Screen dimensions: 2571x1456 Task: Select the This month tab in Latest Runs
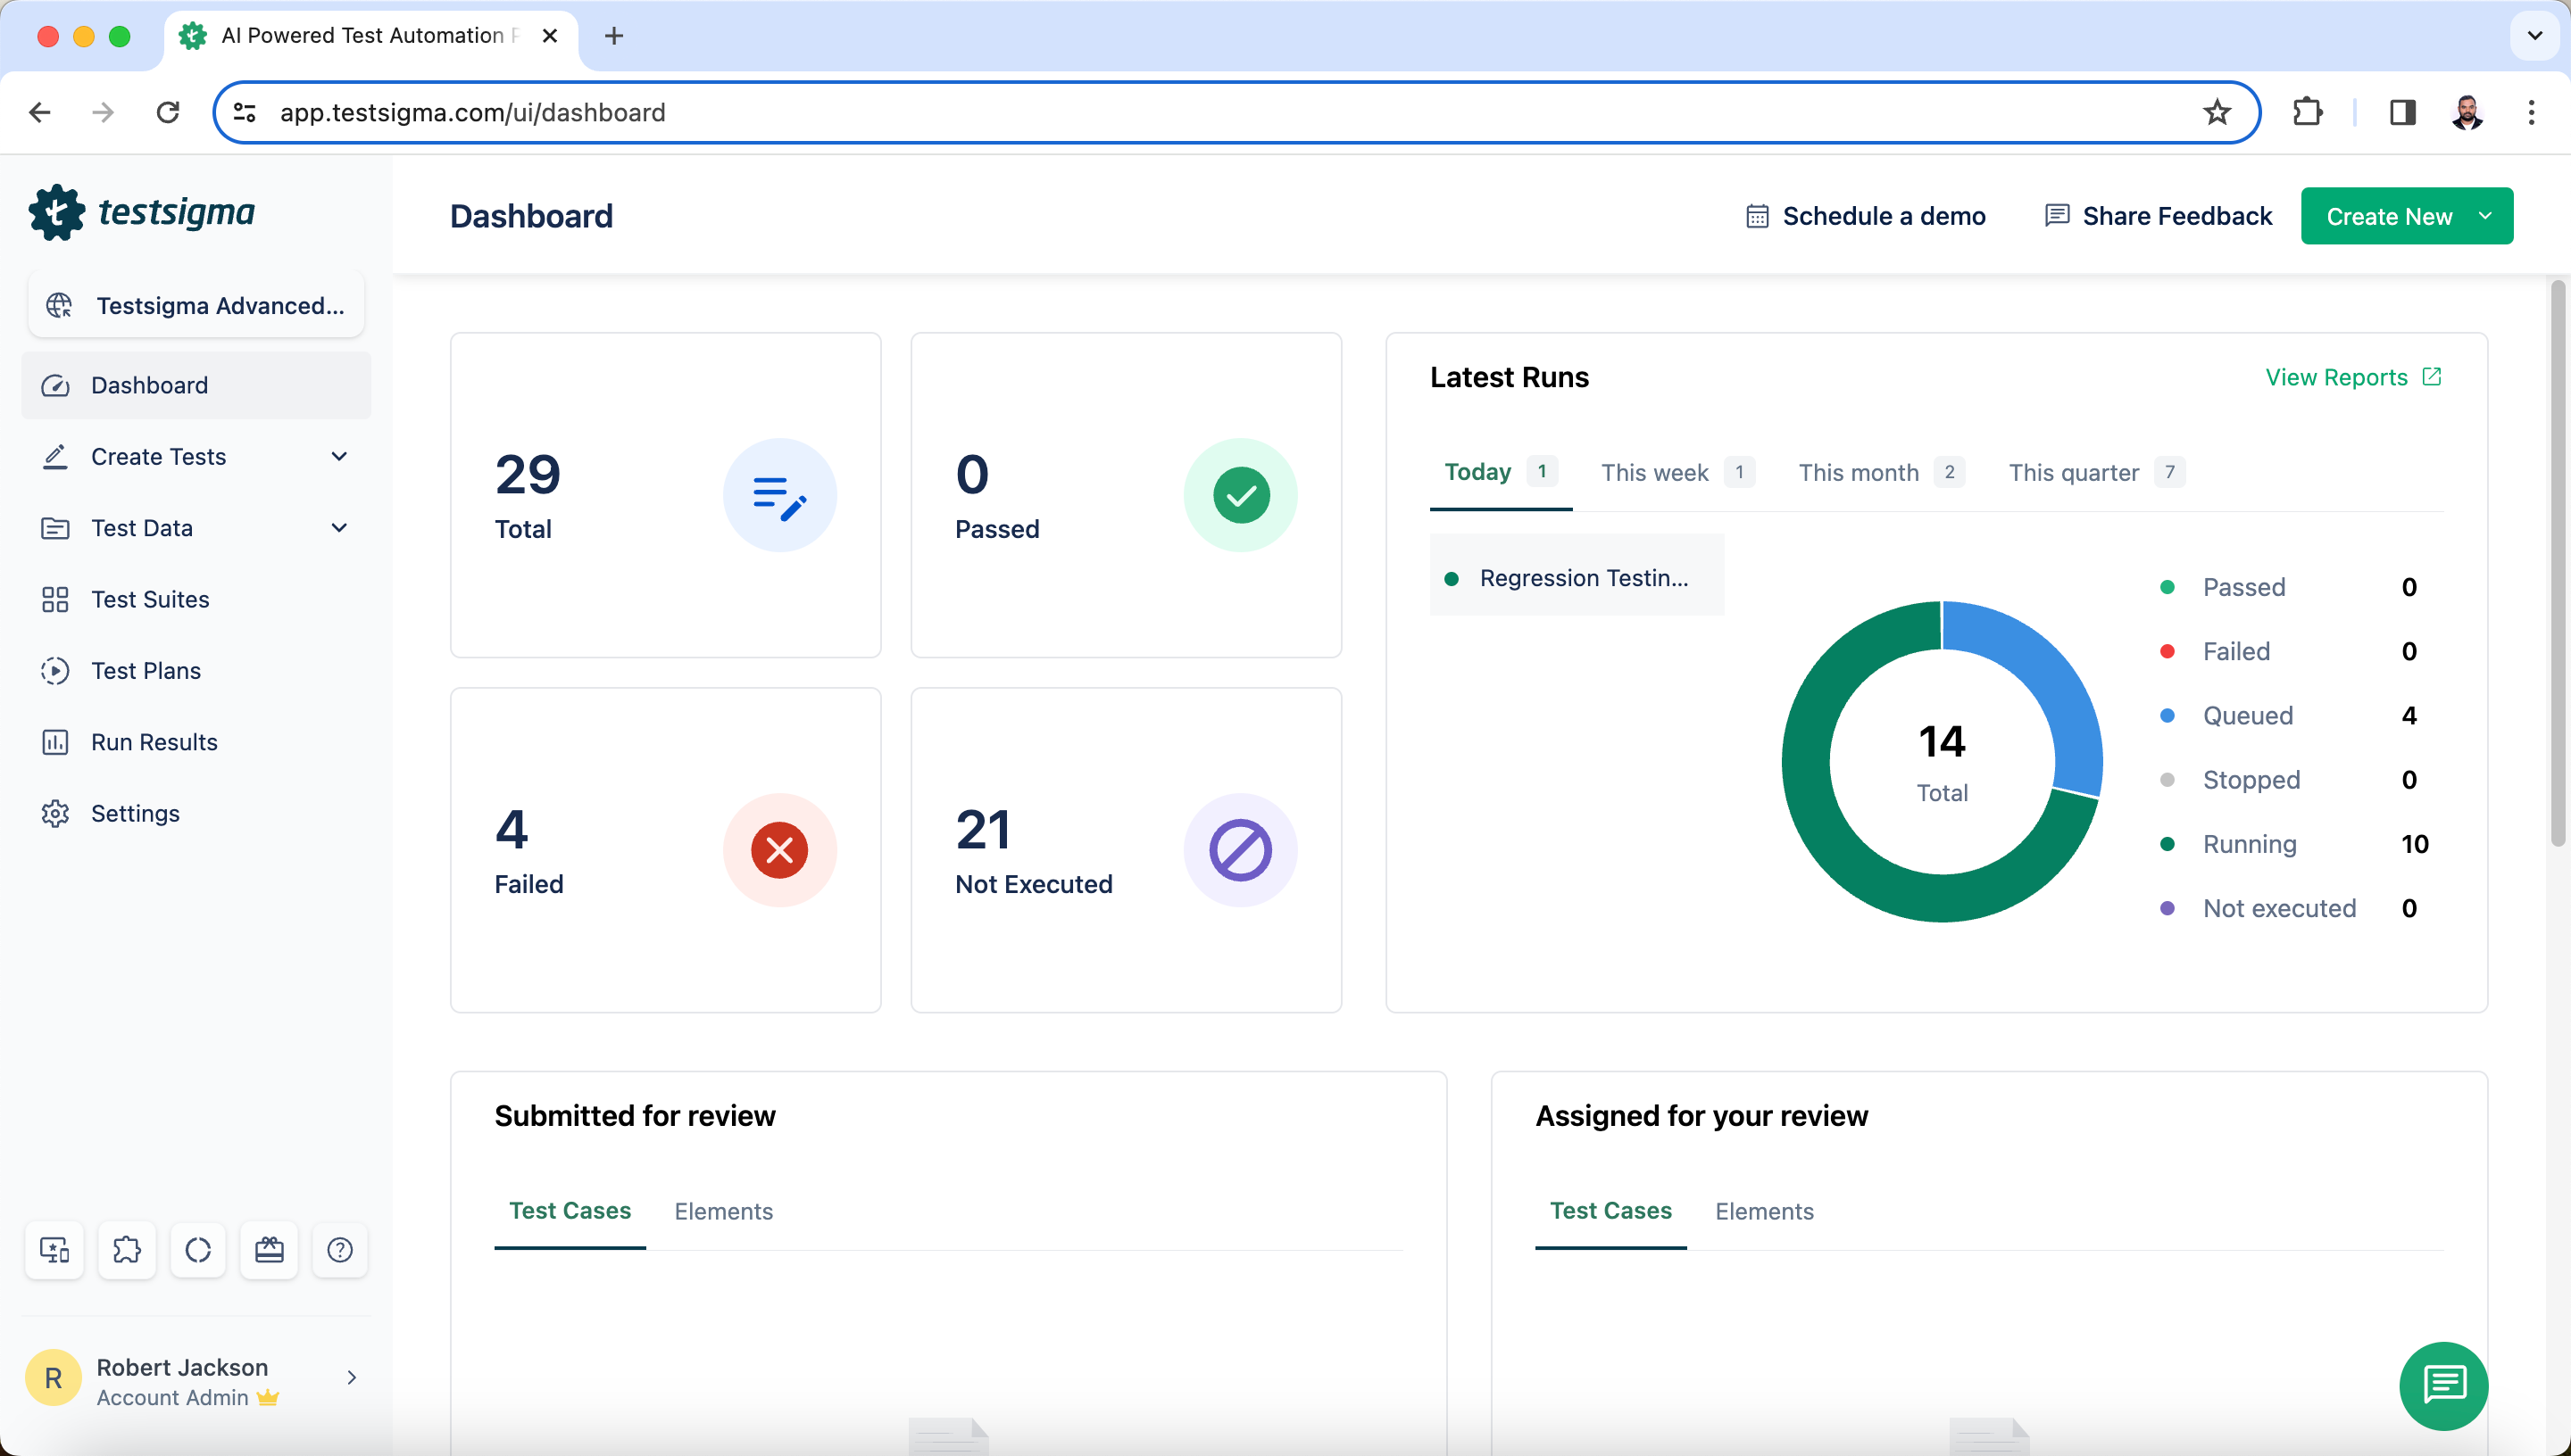[1860, 472]
